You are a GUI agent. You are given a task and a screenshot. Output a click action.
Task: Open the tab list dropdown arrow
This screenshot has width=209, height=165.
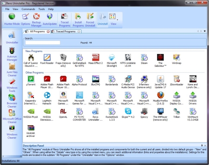(205, 31)
